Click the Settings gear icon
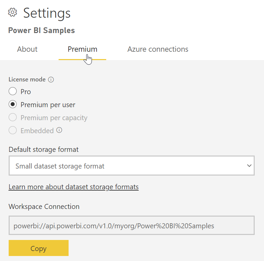 13,12
